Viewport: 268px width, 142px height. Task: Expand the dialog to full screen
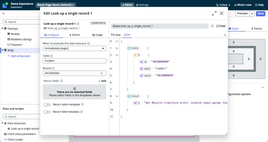pos(214,13)
